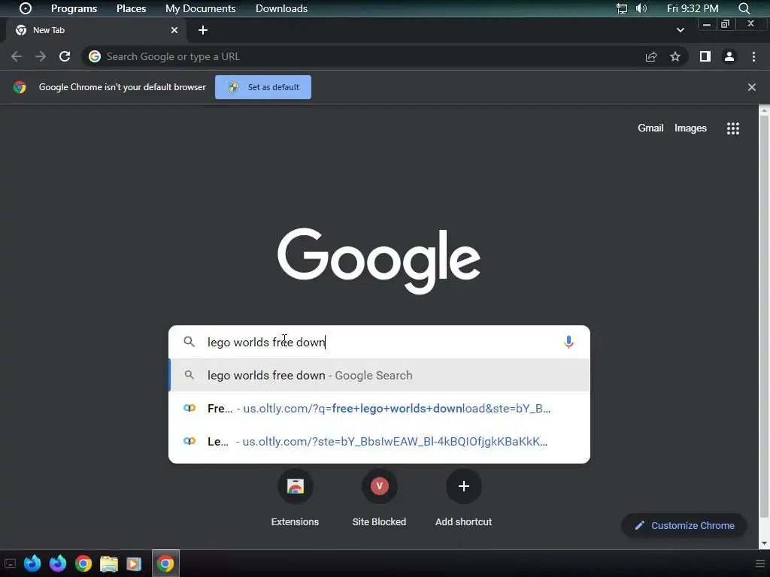This screenshot has height=577, width=770.
Task: Dismiss the default browser notification bar
Action: [x=751, y=87]
